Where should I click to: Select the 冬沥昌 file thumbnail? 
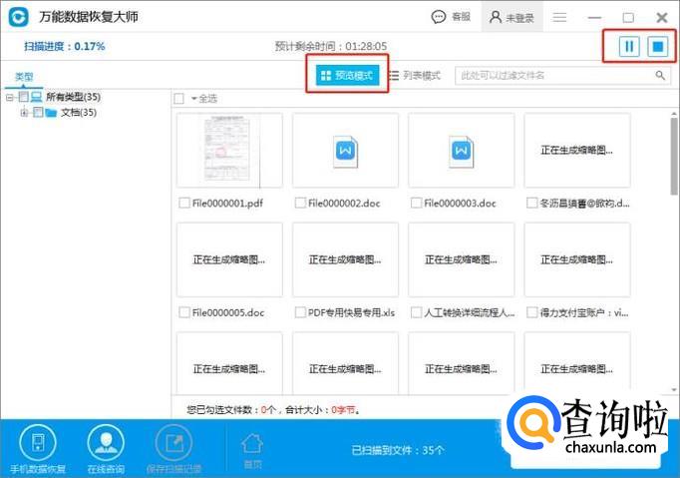577,151
